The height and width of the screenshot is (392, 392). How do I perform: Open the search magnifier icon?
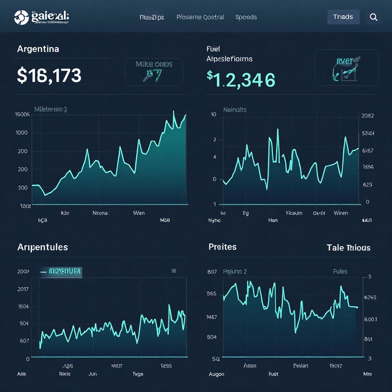pyautogui.click(x=373, y=17)
